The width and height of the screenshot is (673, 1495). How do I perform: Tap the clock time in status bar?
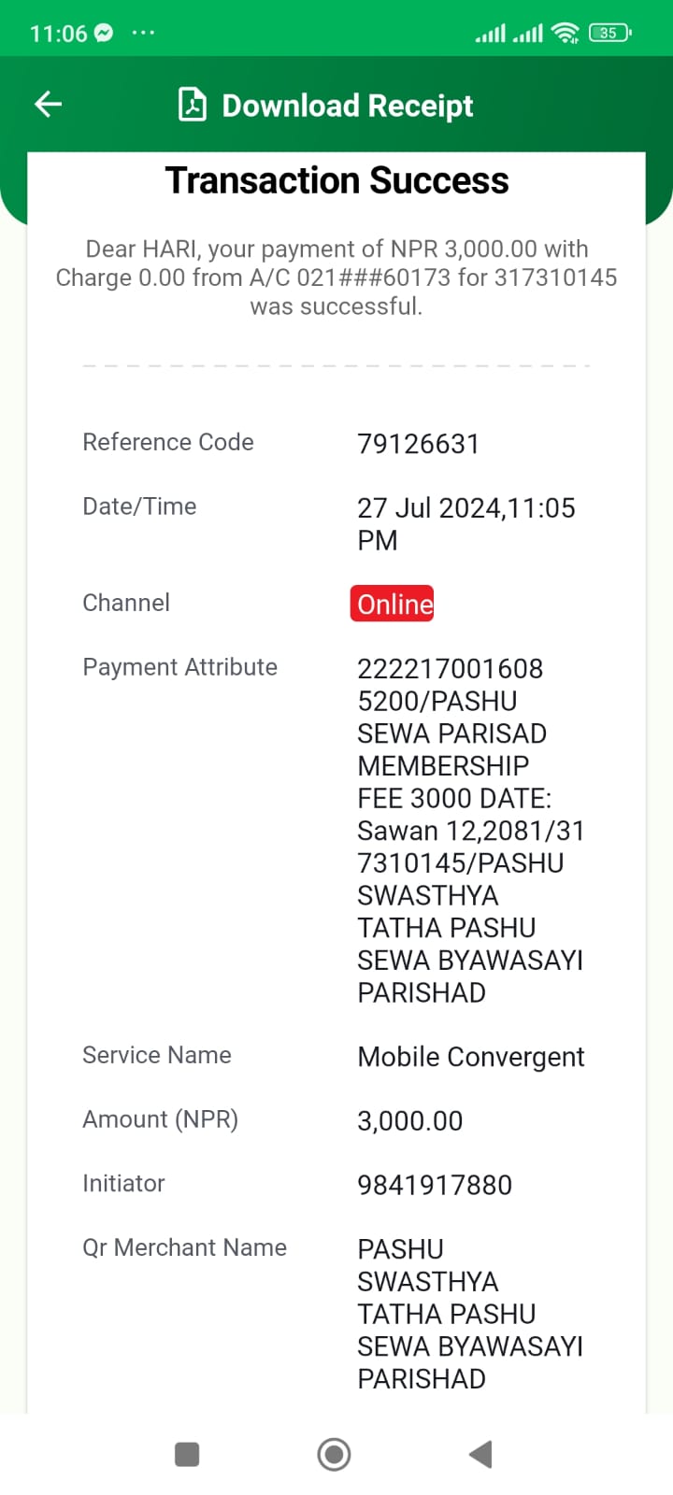[58, 34]
